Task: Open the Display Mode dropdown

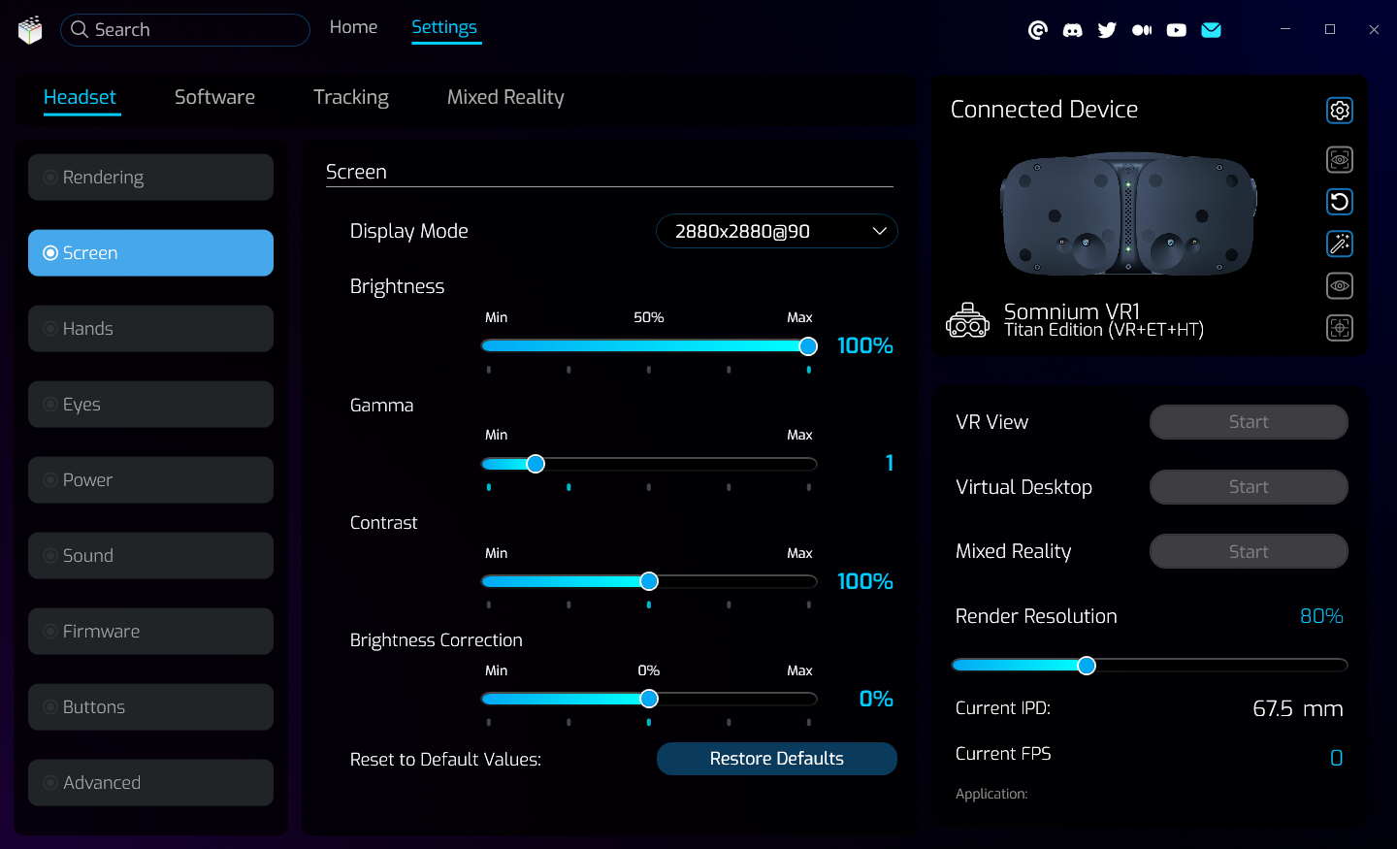Action: pyautogui.click(x=777, y=231)
